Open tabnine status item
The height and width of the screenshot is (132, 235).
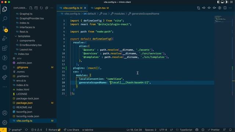point(88,130)
